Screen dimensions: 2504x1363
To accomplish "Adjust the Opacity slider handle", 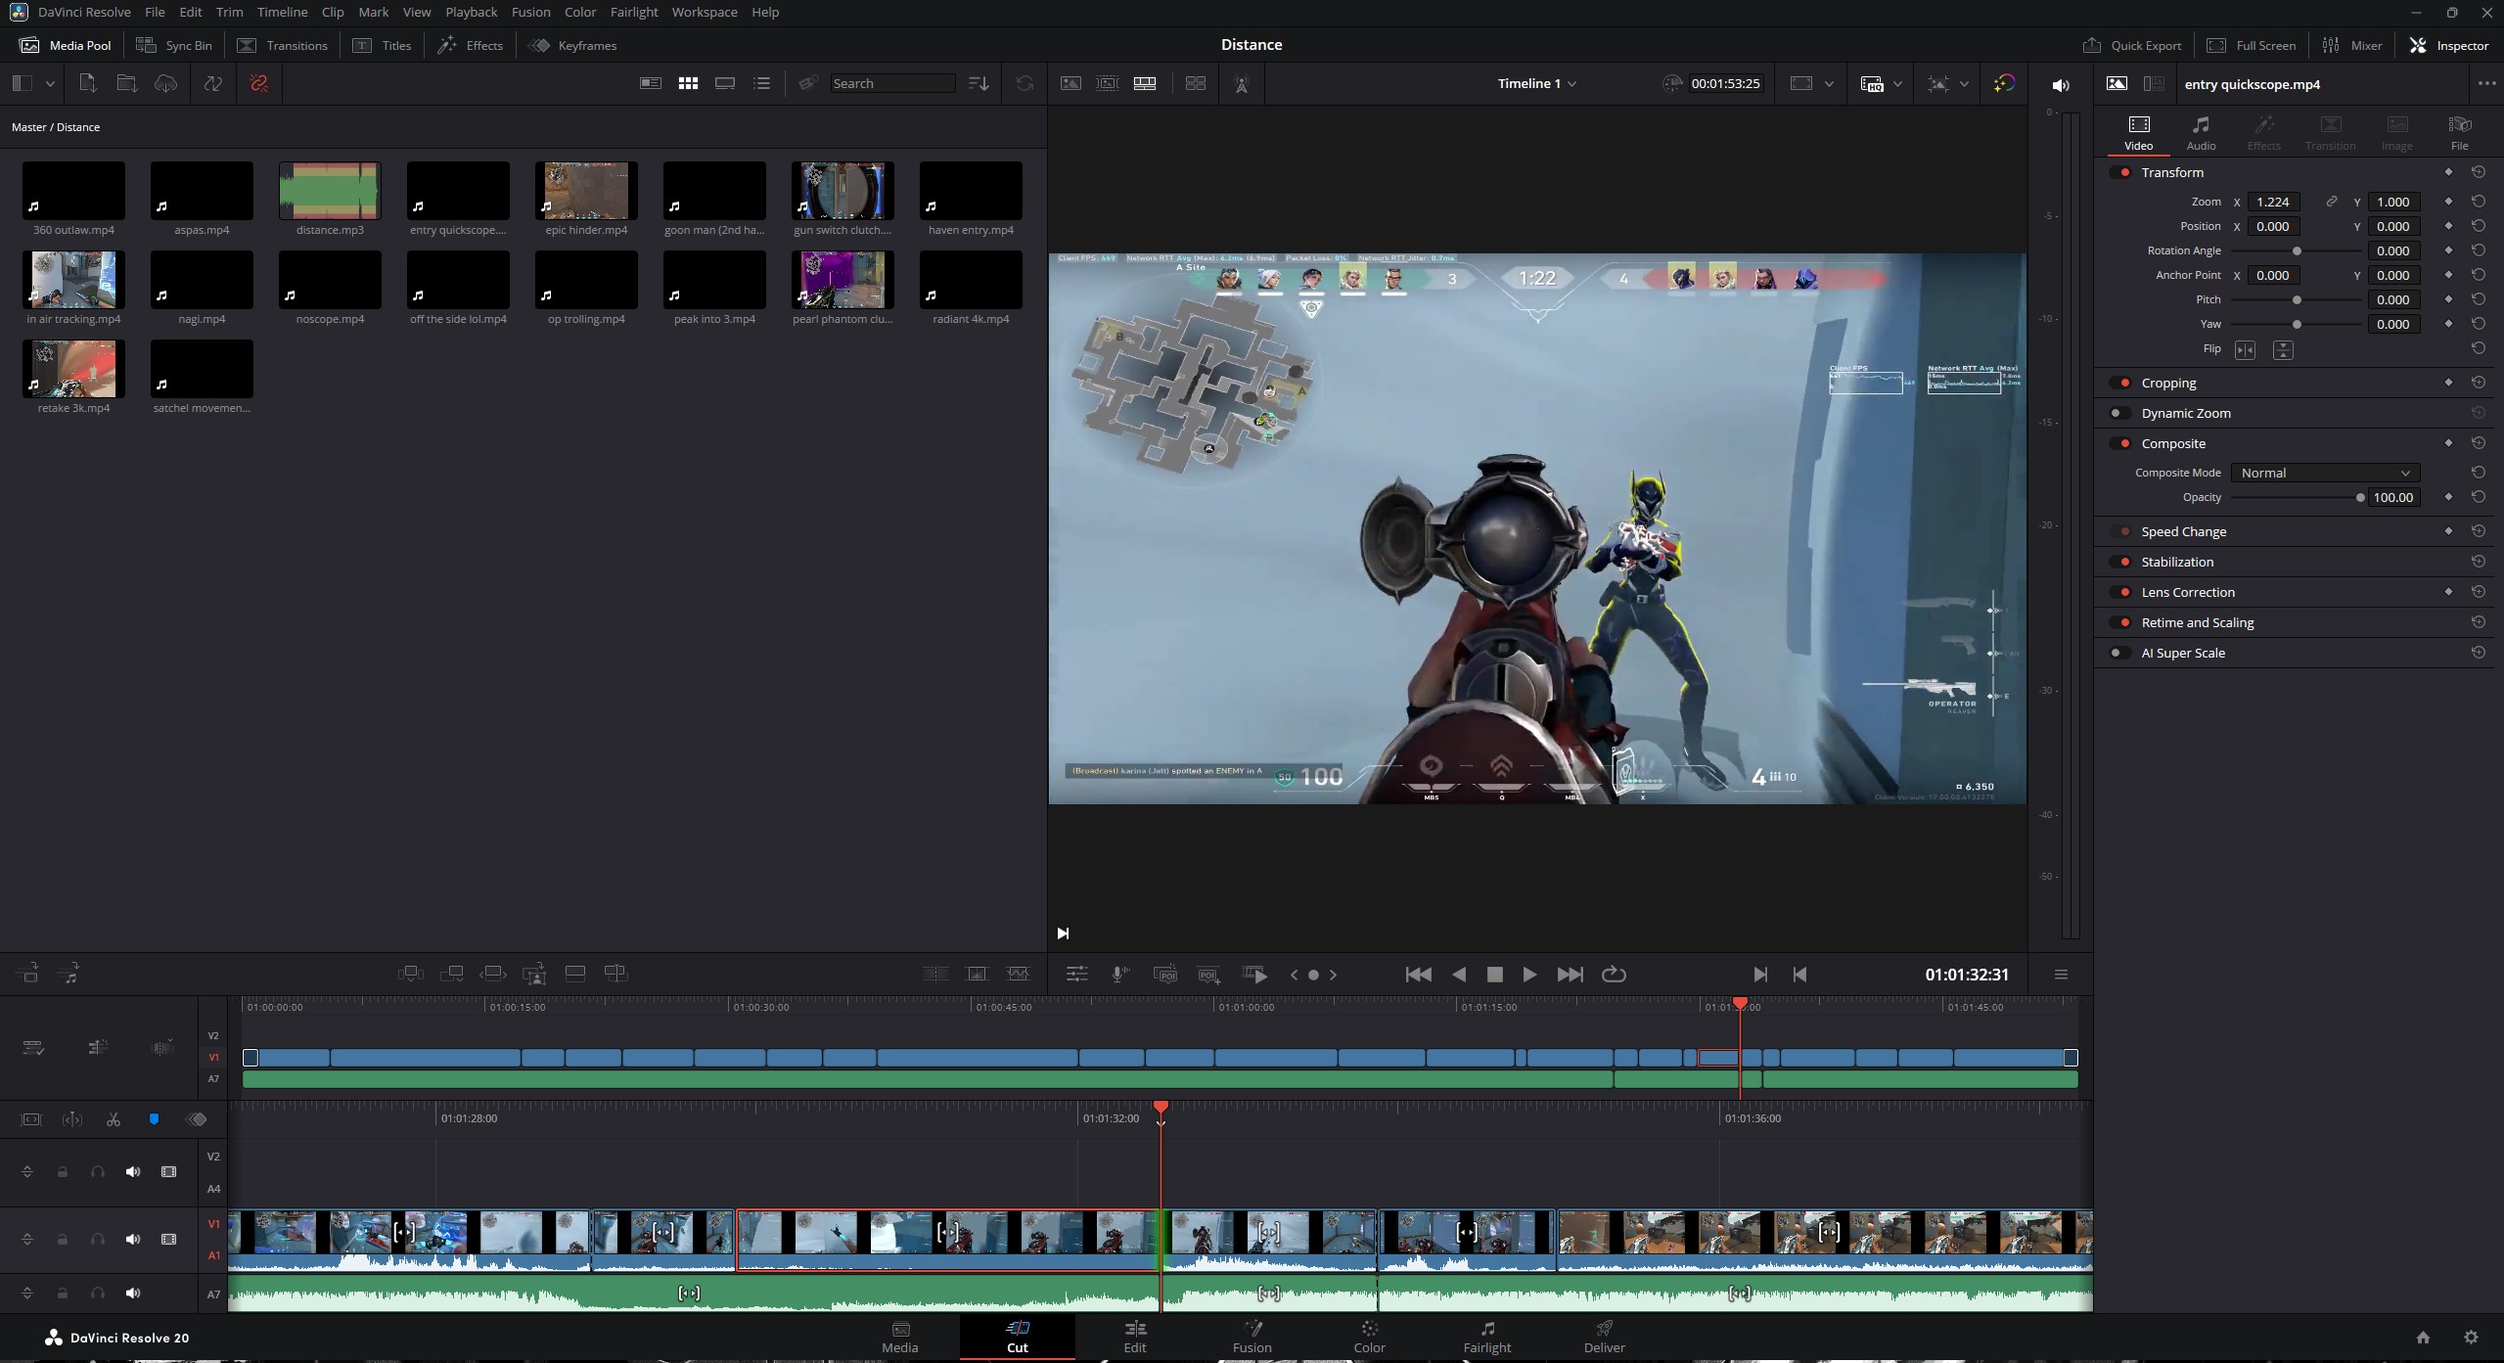I will pos(2359,498).
